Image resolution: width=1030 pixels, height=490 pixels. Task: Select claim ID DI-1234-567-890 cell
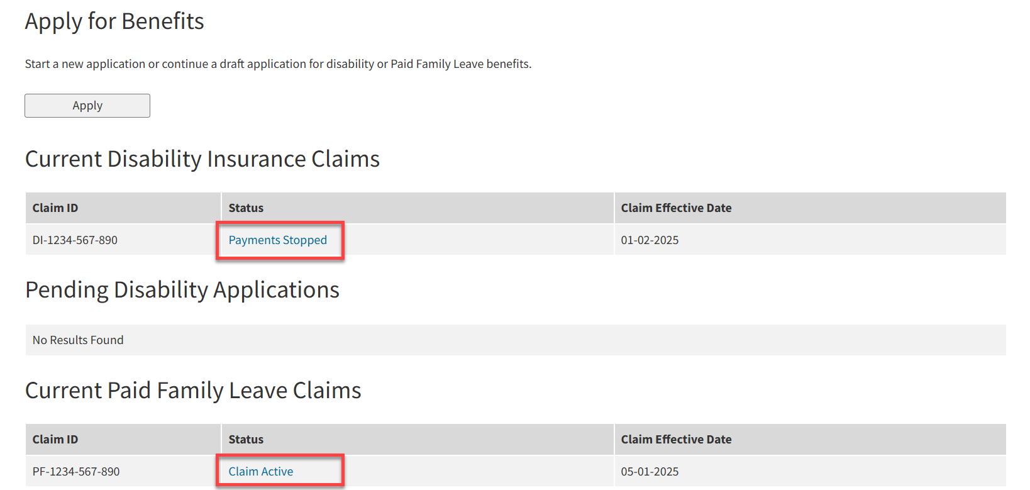[75, 240]
